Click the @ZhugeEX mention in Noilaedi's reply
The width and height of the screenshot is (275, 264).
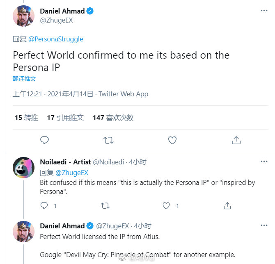pos(72,173)
